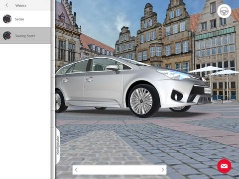Image resolution: width=239 pixels, height=179 pixels.
Task: Choose the Touring Sport list entry
Action: point(25,35)
